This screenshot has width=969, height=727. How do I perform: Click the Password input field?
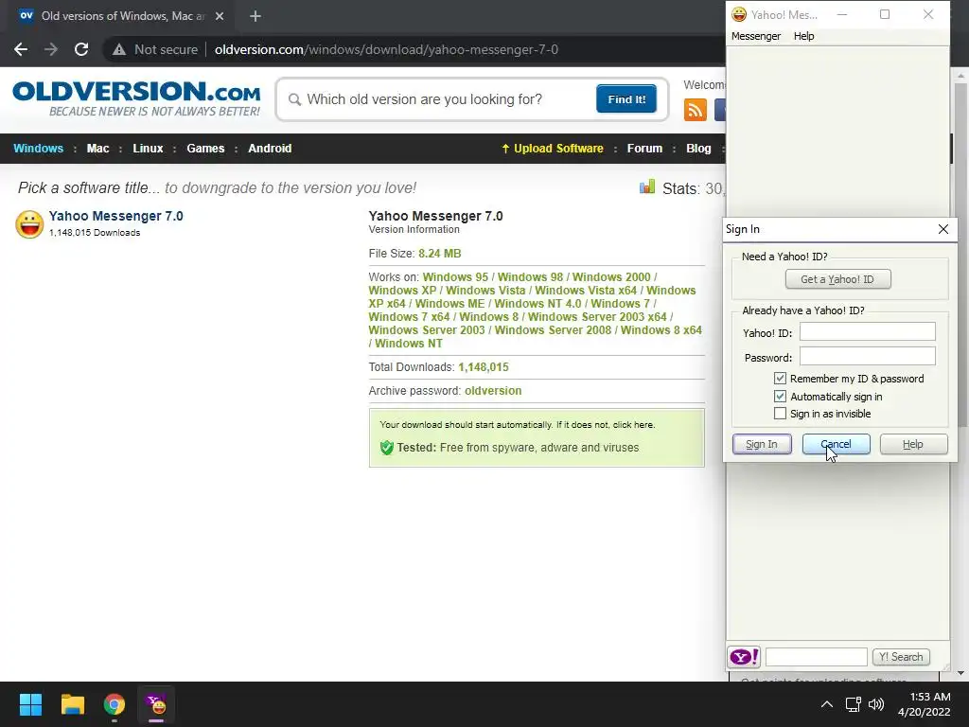(x=867, y=356)
